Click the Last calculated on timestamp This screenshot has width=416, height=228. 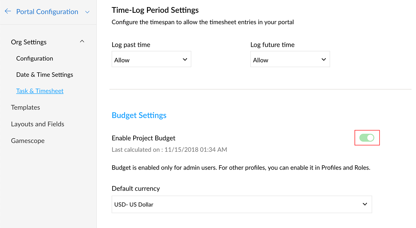(169, 150)
